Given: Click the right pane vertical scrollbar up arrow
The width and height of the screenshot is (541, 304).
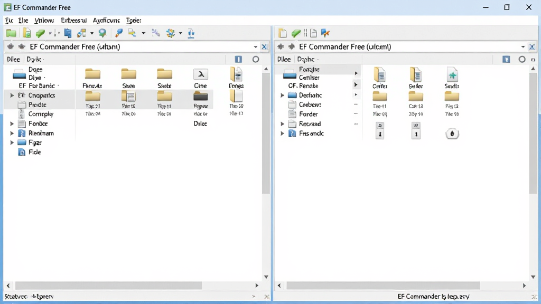Looking at the screenshot, I should pyautogui.click(x=533, y=69).
